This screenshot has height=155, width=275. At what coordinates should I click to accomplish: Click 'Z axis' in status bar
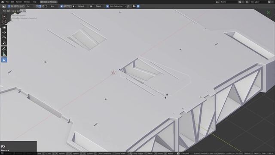[49, 154]
